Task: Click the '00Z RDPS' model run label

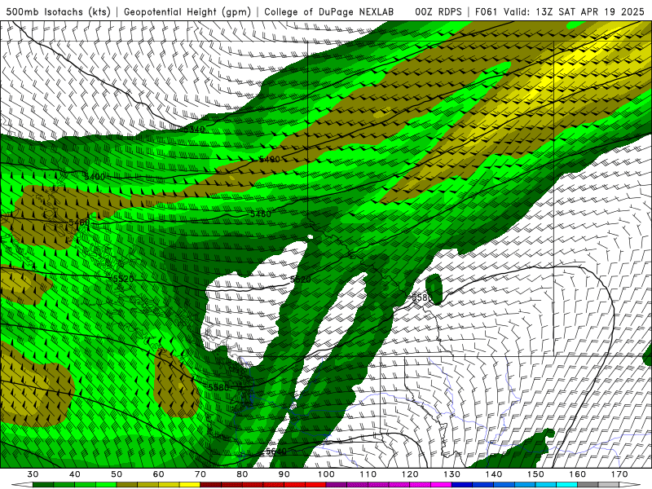Action: tap(438, 11)
